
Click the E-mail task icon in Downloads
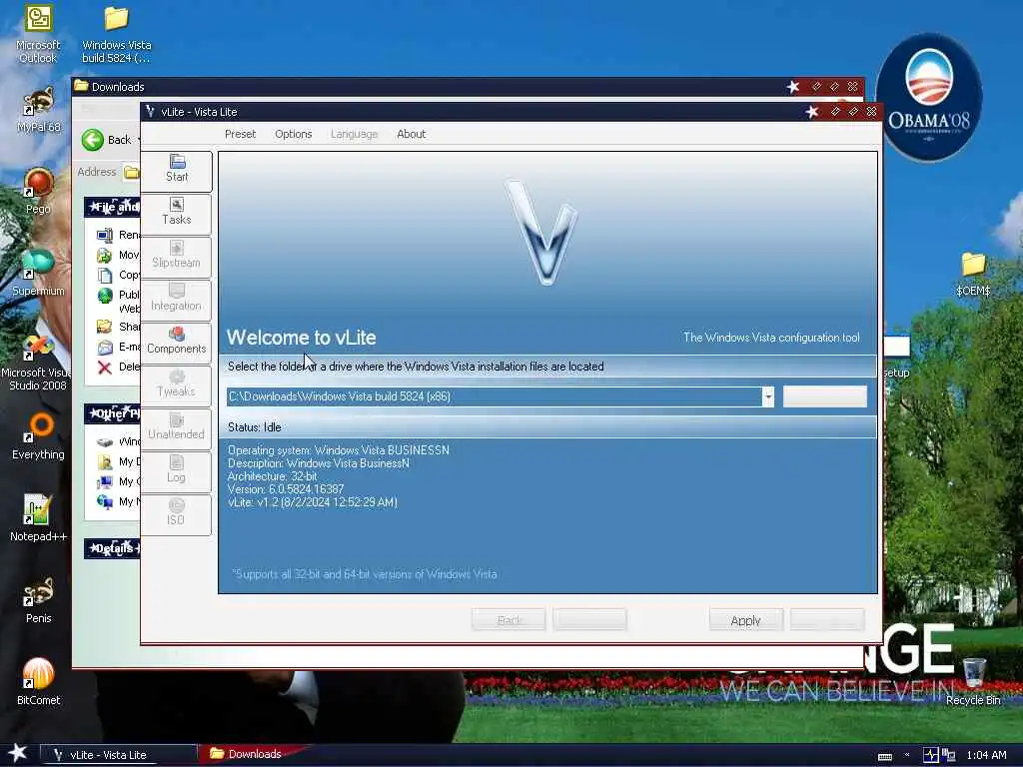[104, 347]
